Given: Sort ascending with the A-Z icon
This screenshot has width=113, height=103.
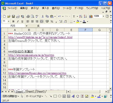Looking at the screenshot, I should pos(81,16).
